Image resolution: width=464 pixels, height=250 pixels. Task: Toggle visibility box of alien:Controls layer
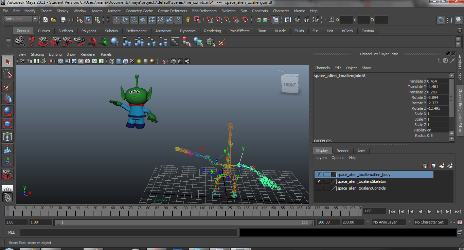pos(319,188)
